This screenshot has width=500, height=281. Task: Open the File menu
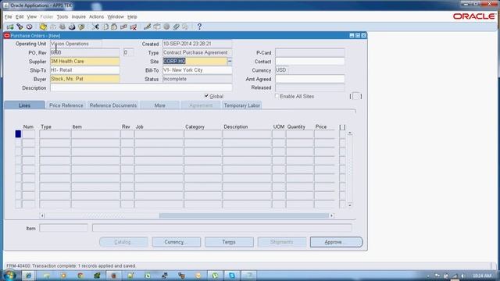(8, 16)
